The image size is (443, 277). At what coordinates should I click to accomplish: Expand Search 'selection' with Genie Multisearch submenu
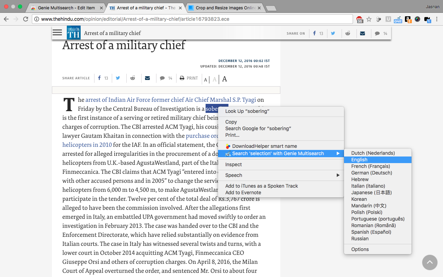(281, 153)
